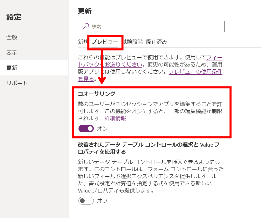This screenshot has width=261, height=218.
Task: Open the 全般 settings section
Action: pos(12,37)
